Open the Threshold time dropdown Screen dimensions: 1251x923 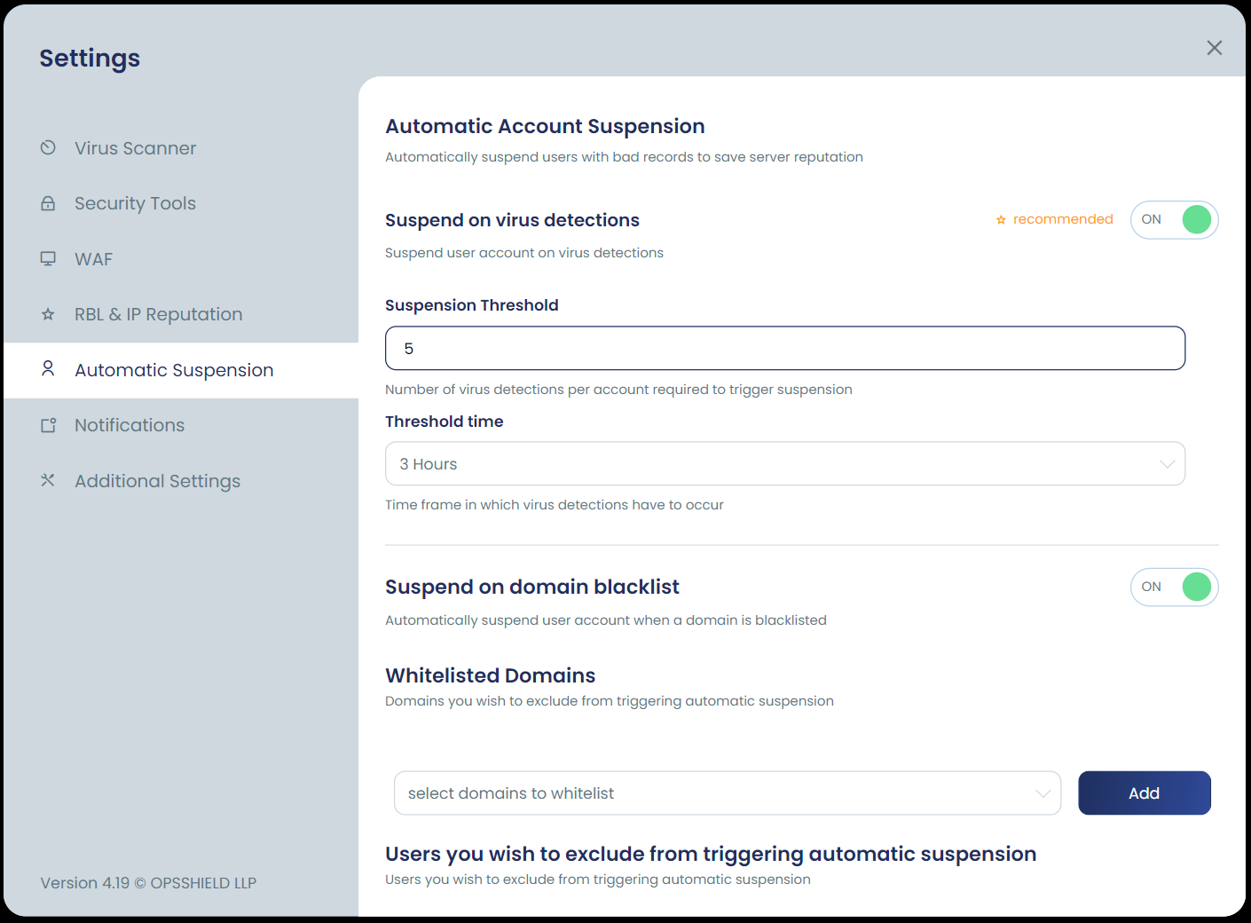point(785,463)
